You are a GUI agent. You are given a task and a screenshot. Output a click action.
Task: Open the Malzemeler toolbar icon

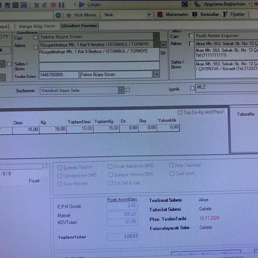[160, 14]
